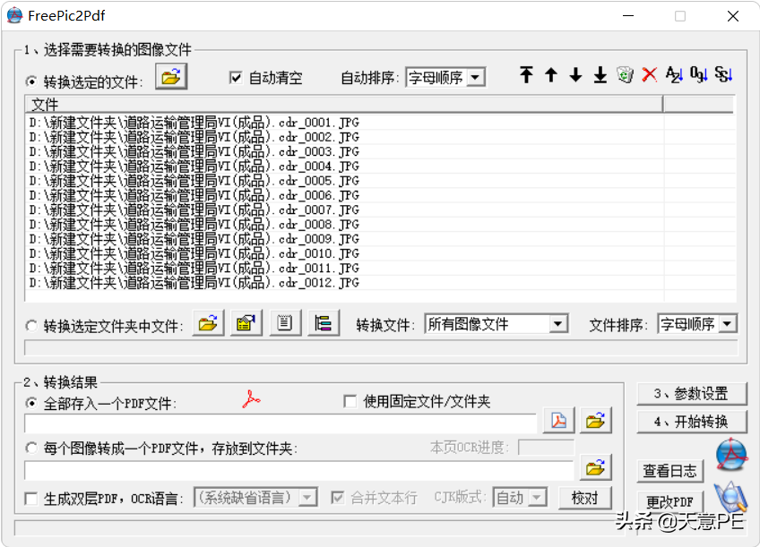Image resolution: width=760 pixels, height=547 pixels.
Task: Move selected file to top
Action: coord(526,75)
